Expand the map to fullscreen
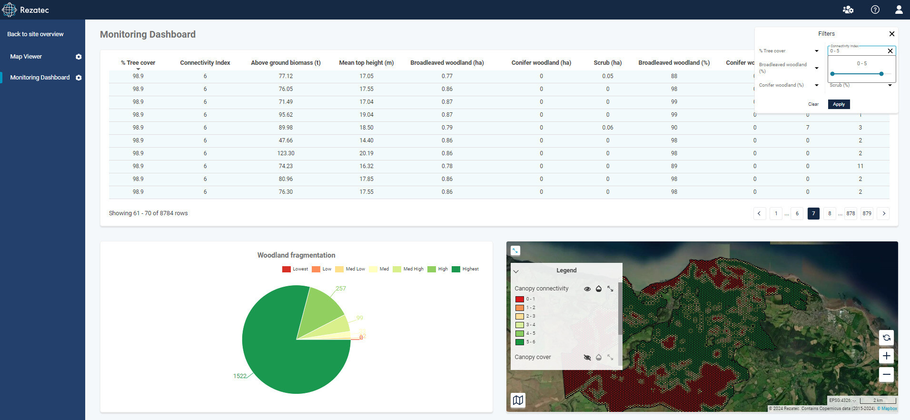Screen dimensions: 910x420 pos(515,250)
